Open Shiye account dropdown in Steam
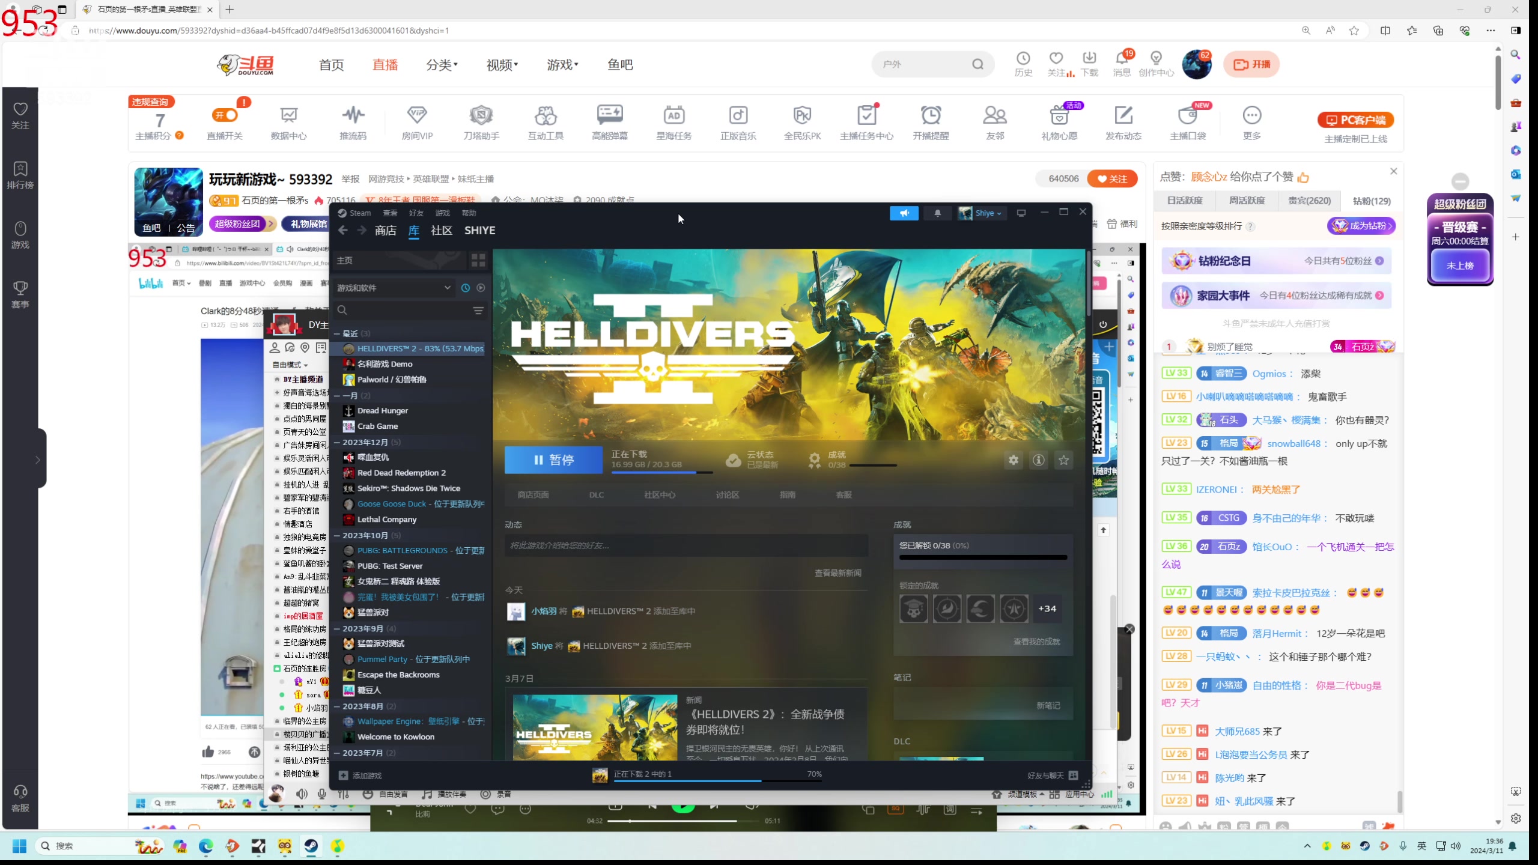The width and height of the screenshot is (1538, 865). click(980, 213)
